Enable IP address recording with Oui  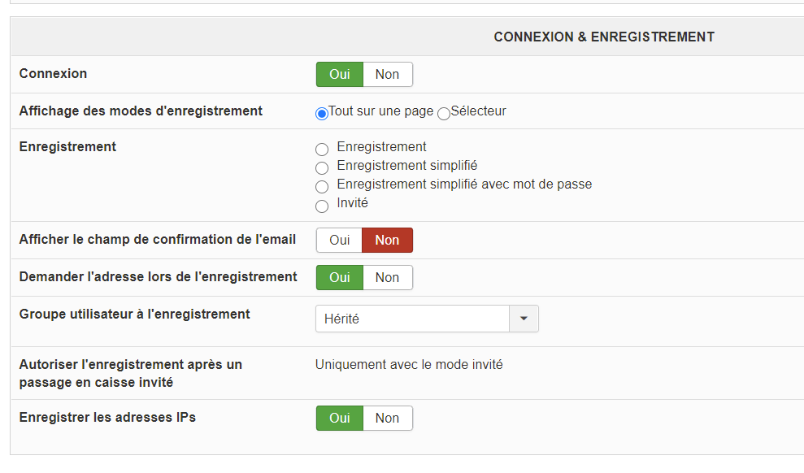(x=340, y=419)
